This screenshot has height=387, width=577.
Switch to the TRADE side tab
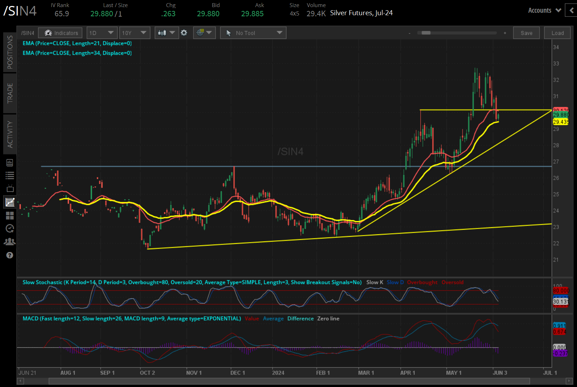click(10, 93)
